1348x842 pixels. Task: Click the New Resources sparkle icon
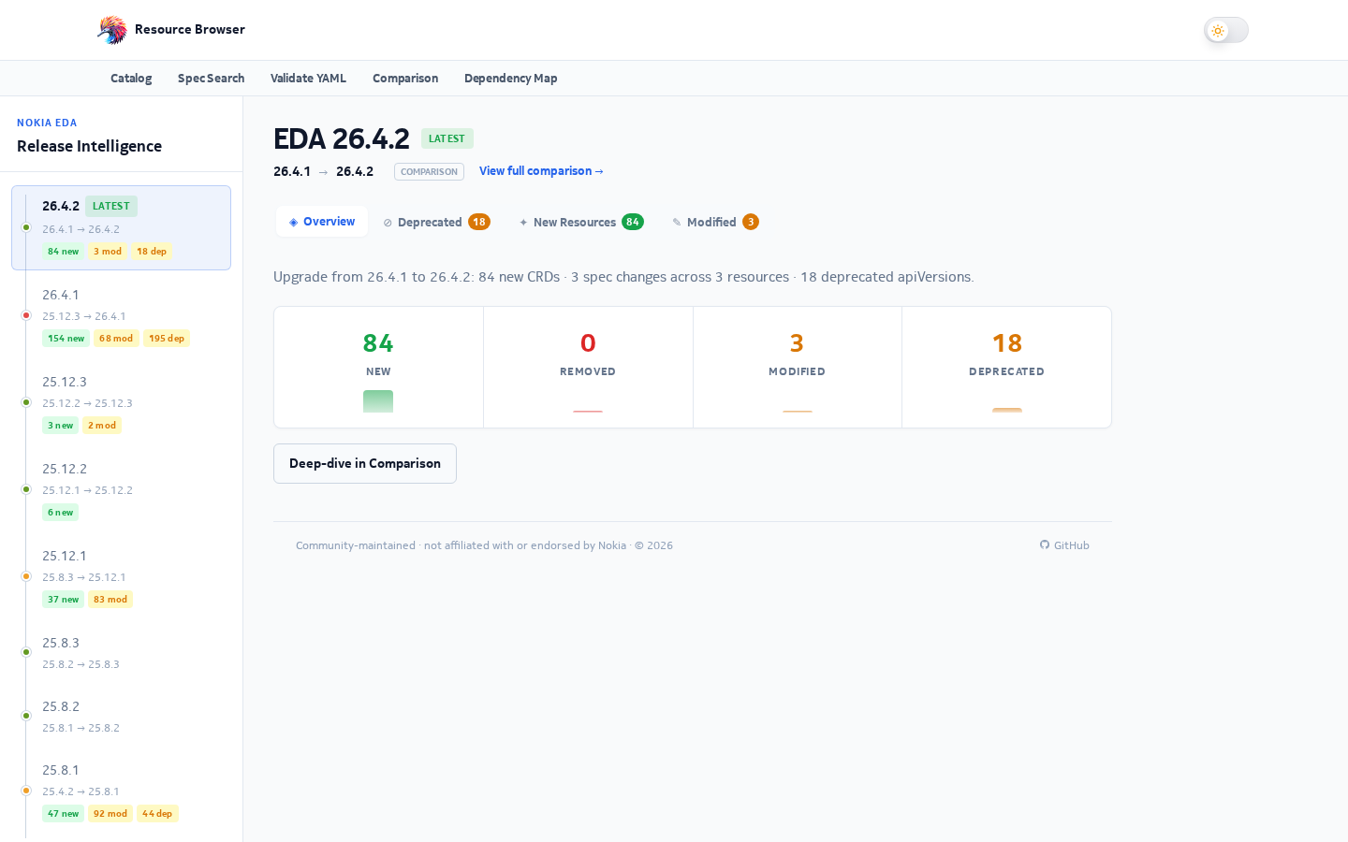coord(523,223)
